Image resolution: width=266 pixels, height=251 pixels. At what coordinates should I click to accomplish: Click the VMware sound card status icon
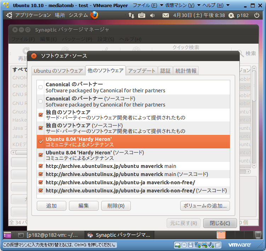[x=211, y=245]
